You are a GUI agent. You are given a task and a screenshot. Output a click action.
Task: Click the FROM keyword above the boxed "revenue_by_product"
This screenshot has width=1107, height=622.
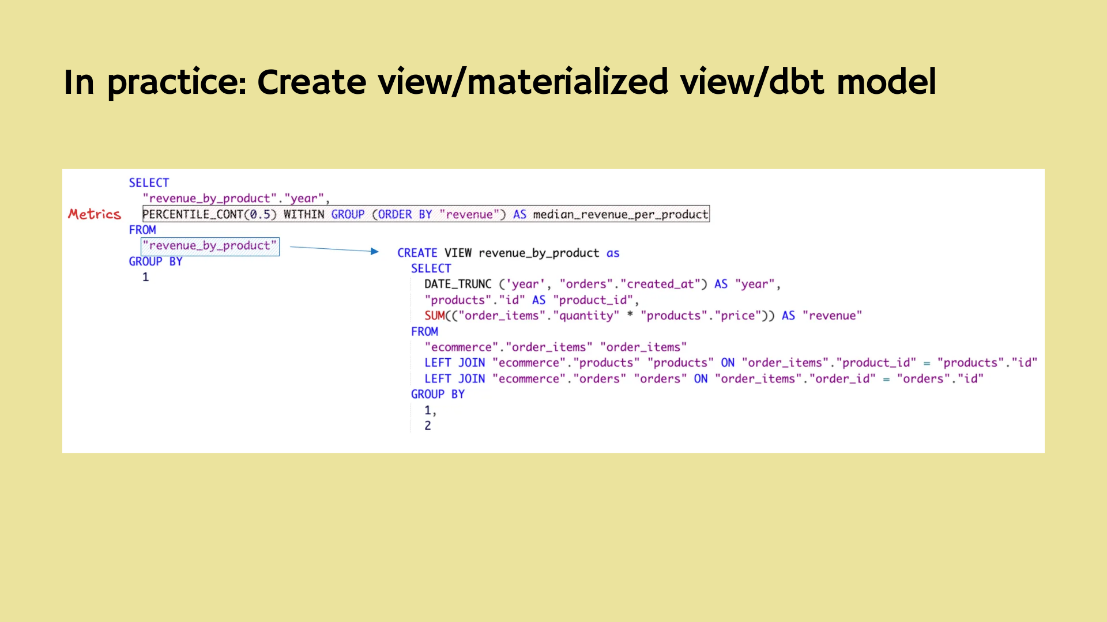142,230
